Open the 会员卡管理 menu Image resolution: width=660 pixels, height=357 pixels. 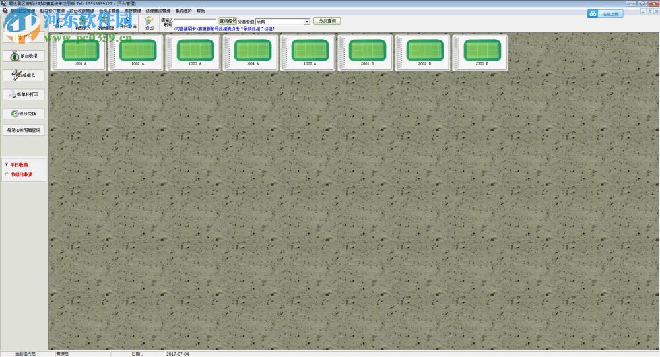tap(109, 11)
